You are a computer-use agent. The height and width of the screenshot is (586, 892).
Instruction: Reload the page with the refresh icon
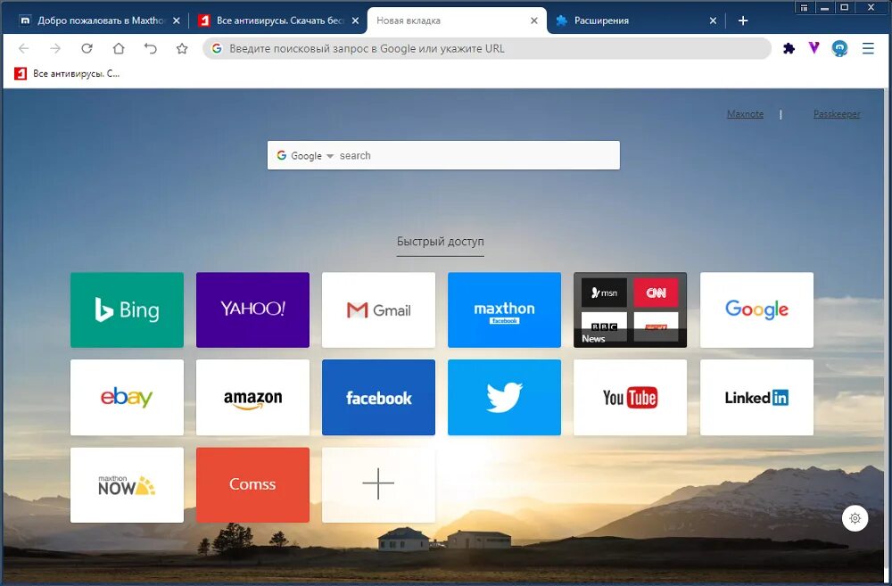[87, 49]
